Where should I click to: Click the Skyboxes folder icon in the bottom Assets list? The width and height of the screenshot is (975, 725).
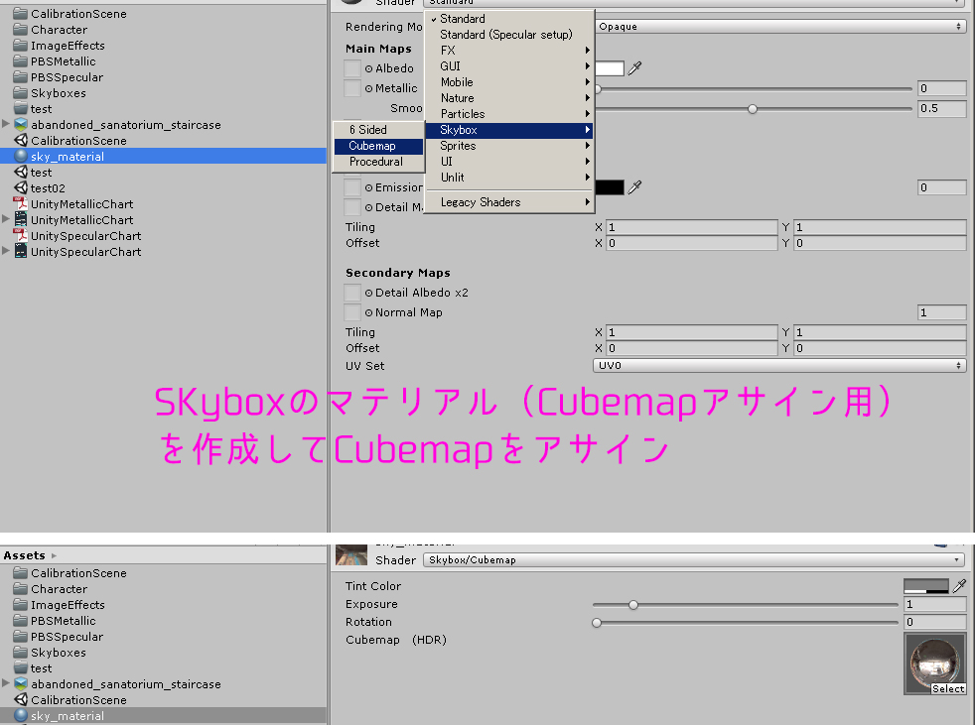21,653
